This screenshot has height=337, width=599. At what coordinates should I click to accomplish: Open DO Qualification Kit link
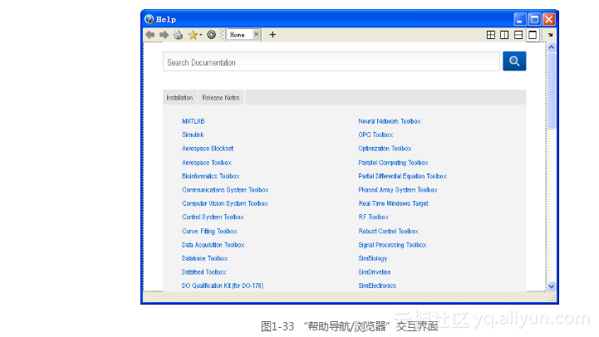click(223, 286)
